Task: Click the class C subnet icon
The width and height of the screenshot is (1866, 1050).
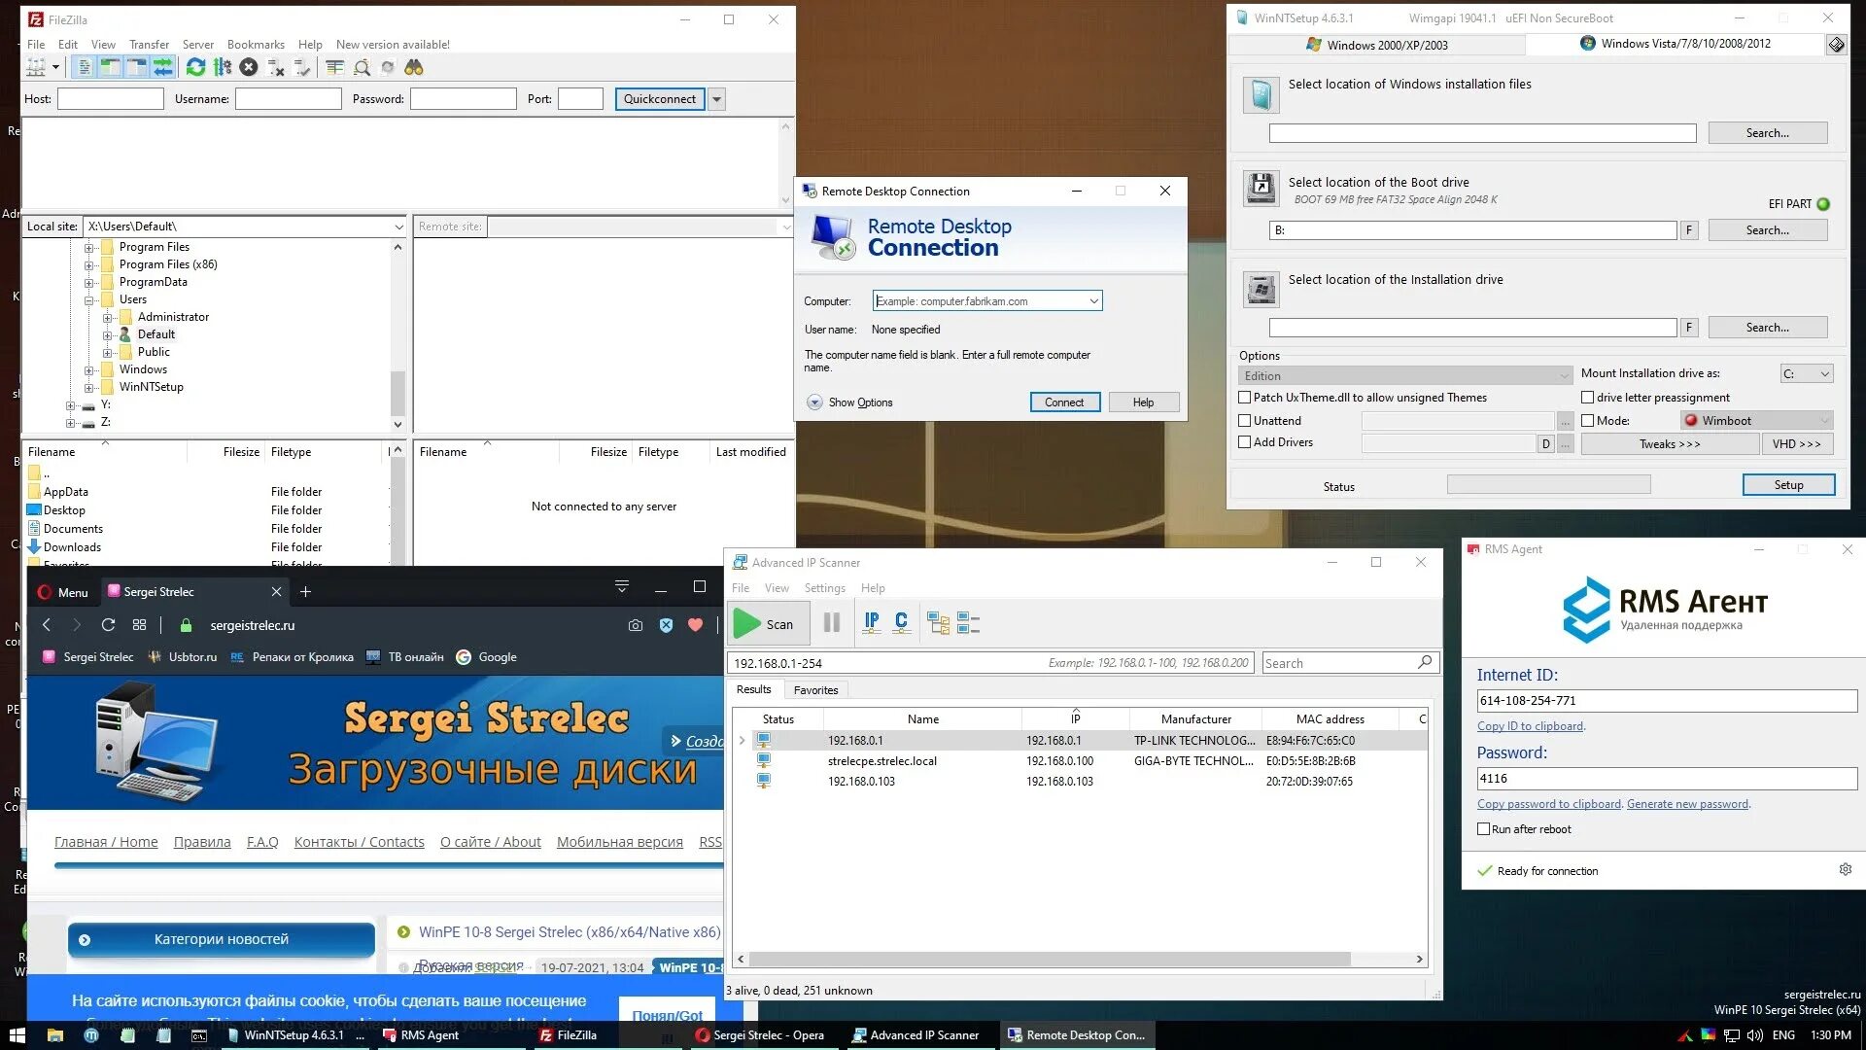Action: [x=901, y=623]
